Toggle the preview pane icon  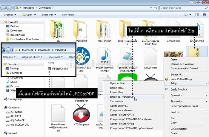point(197,15)
